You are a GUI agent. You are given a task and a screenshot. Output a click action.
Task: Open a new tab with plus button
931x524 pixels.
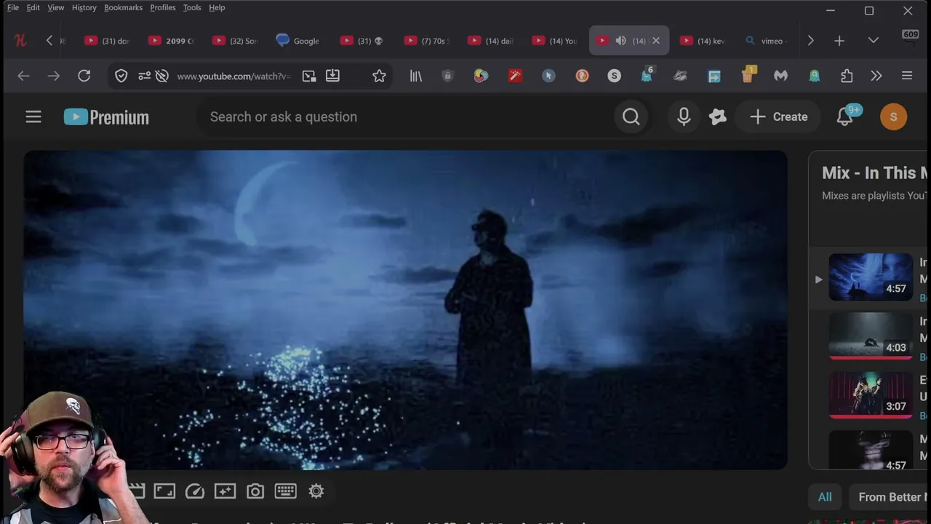click(x=839, y=41)
